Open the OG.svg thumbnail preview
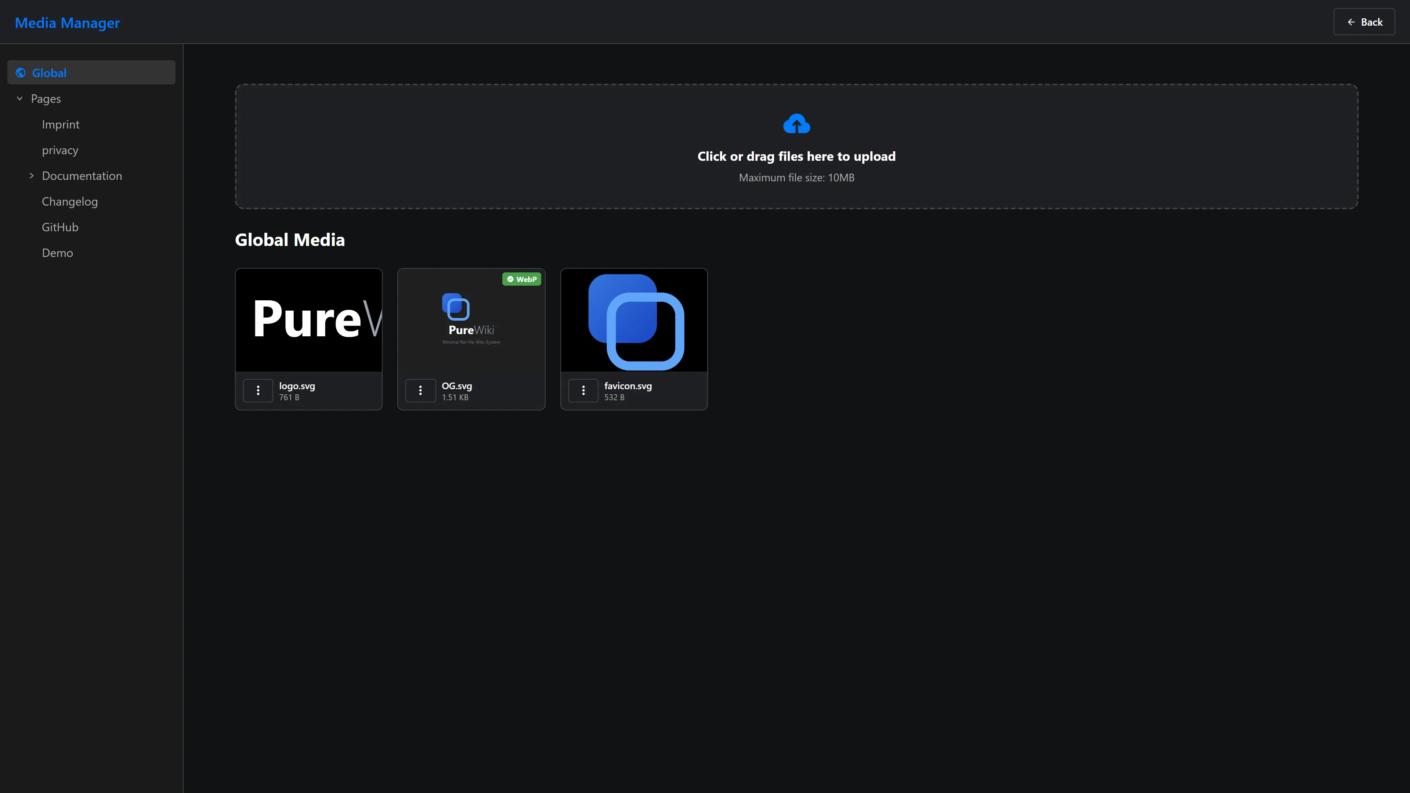1410x793 pixels. (471, 320)
